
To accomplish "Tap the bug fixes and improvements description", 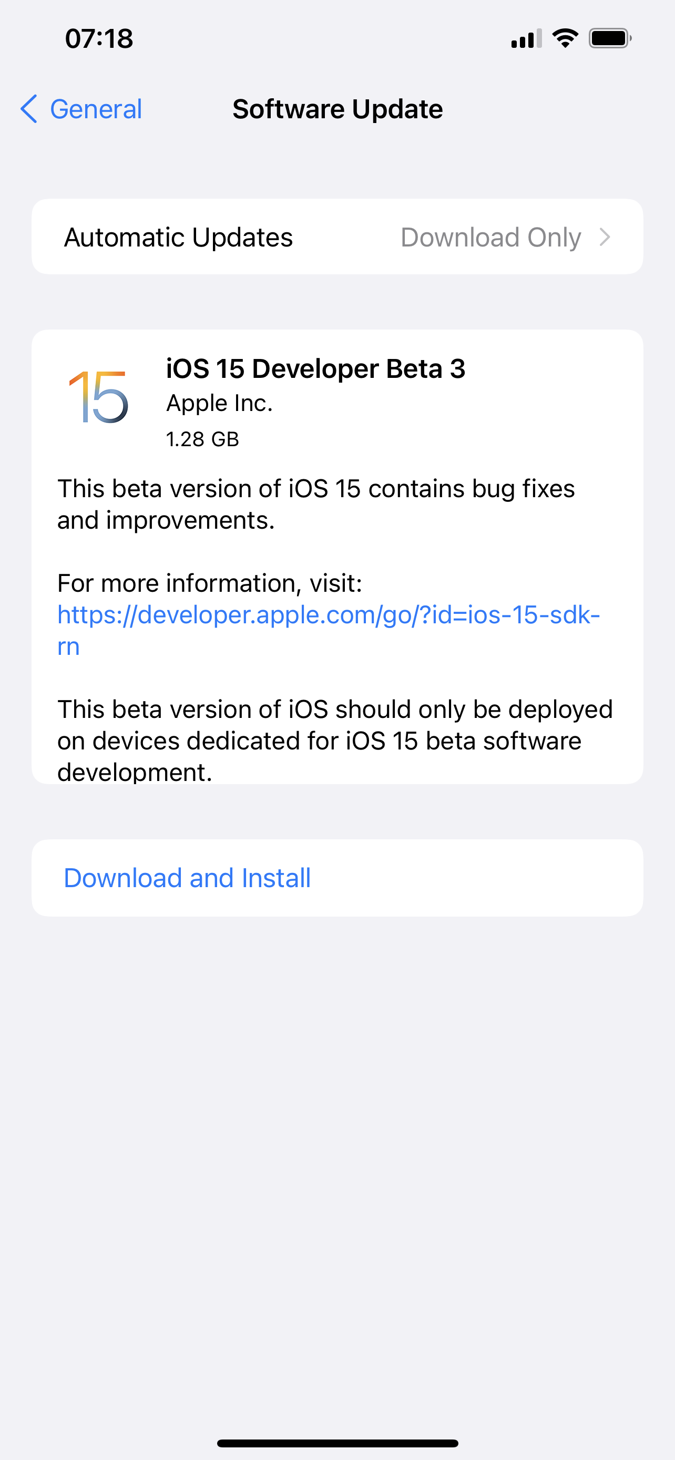I will (x=315, y=504).
